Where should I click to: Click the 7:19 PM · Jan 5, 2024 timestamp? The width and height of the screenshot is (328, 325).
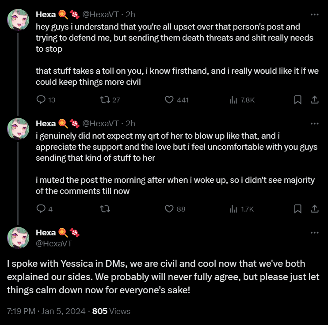pyautogui.click(x=46, y=311)
